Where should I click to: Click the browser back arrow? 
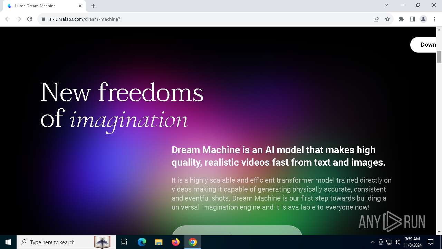pyautogui.click(x=8, y=19)
